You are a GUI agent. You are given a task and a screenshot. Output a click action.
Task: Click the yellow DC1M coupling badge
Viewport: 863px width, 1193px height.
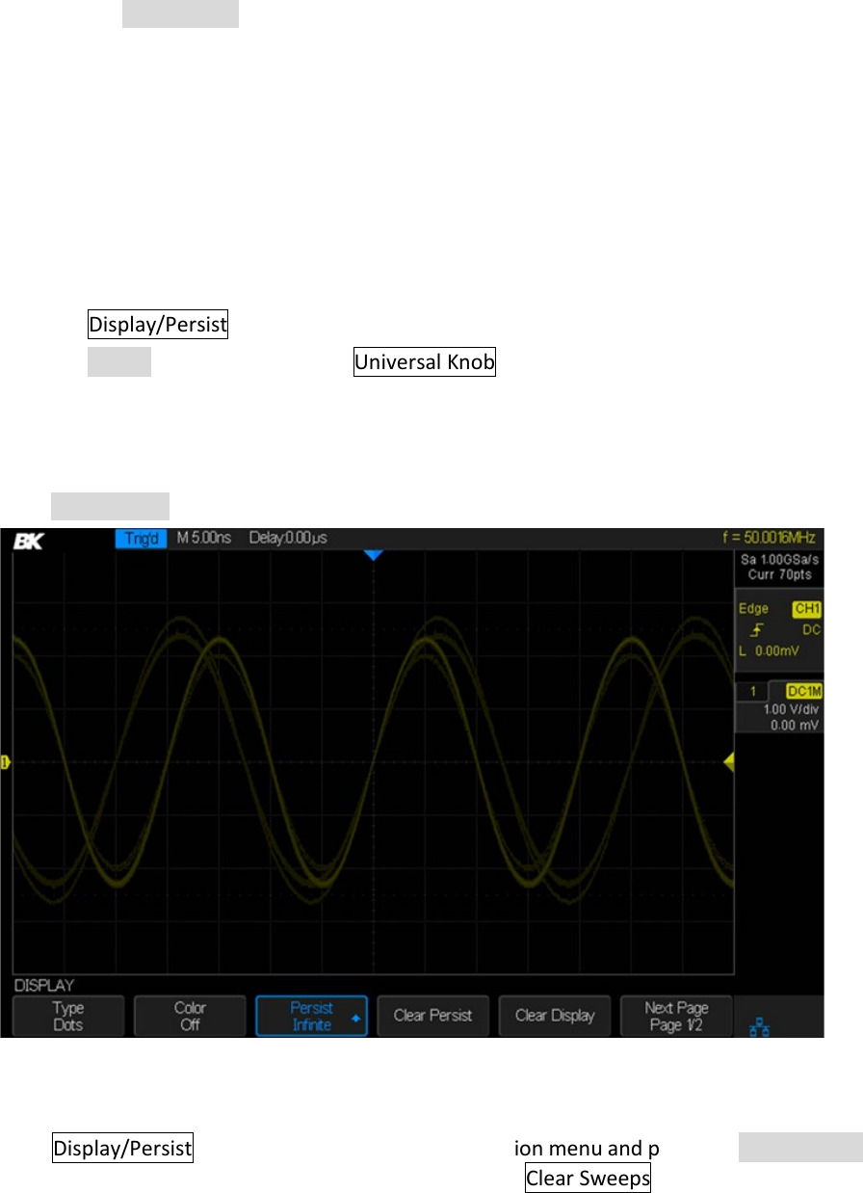click(x=802, y=692)
